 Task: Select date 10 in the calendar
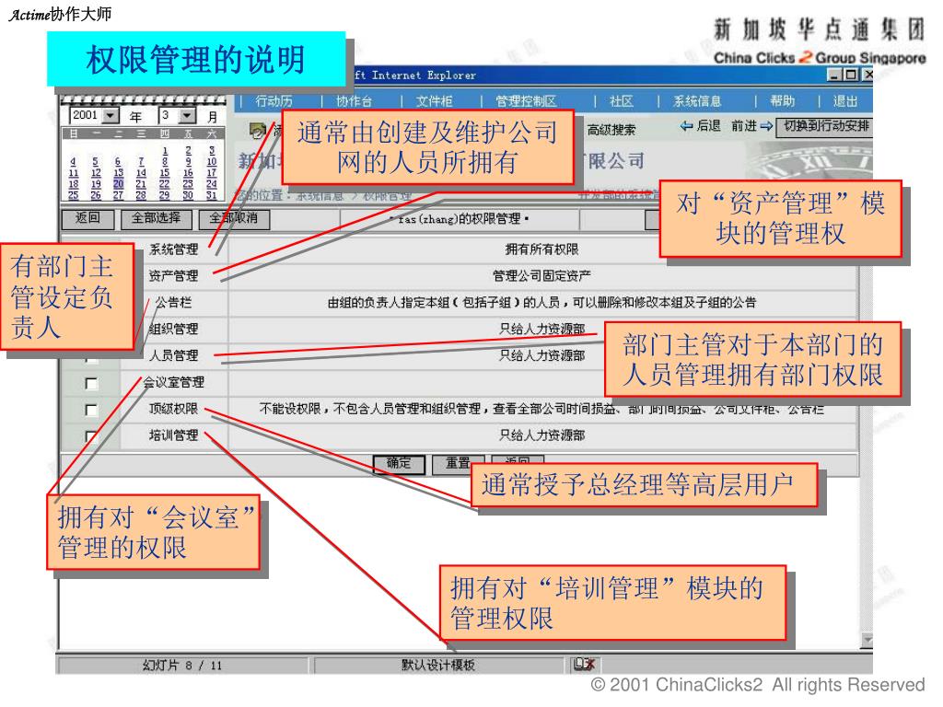coord(211,162)
